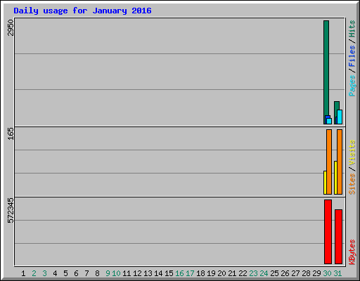The image size is (360, 281).
Task: Click day 18 on the x-axis
Action: 200,273
